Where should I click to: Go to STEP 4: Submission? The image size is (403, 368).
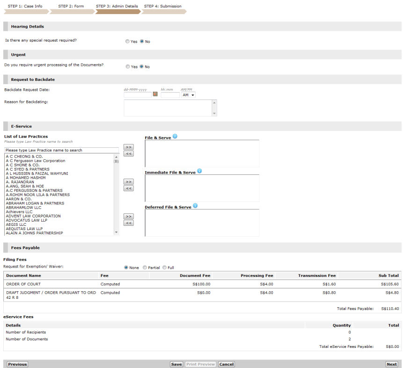coord(162,7)
